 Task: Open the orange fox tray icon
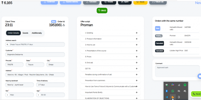tap(173, 97)
